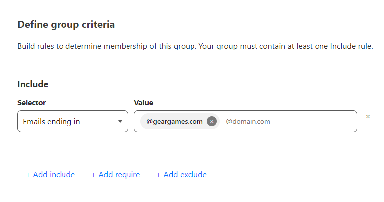Delete the Include rule row
384x202 pixels.
(368, 117)
